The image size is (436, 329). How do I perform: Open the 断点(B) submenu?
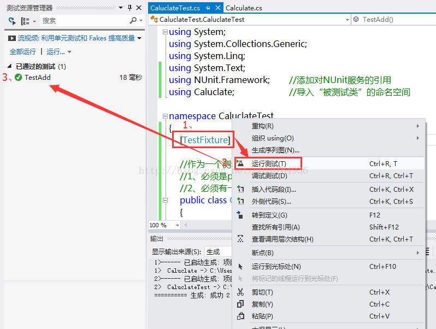[x=329, y=253]
